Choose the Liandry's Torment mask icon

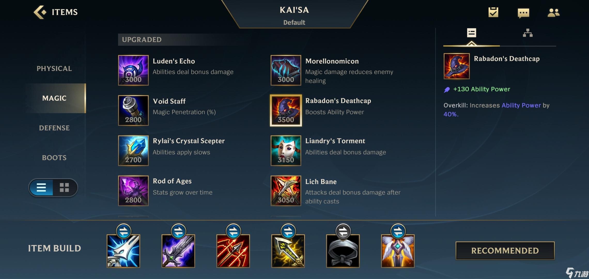(286, 151)
